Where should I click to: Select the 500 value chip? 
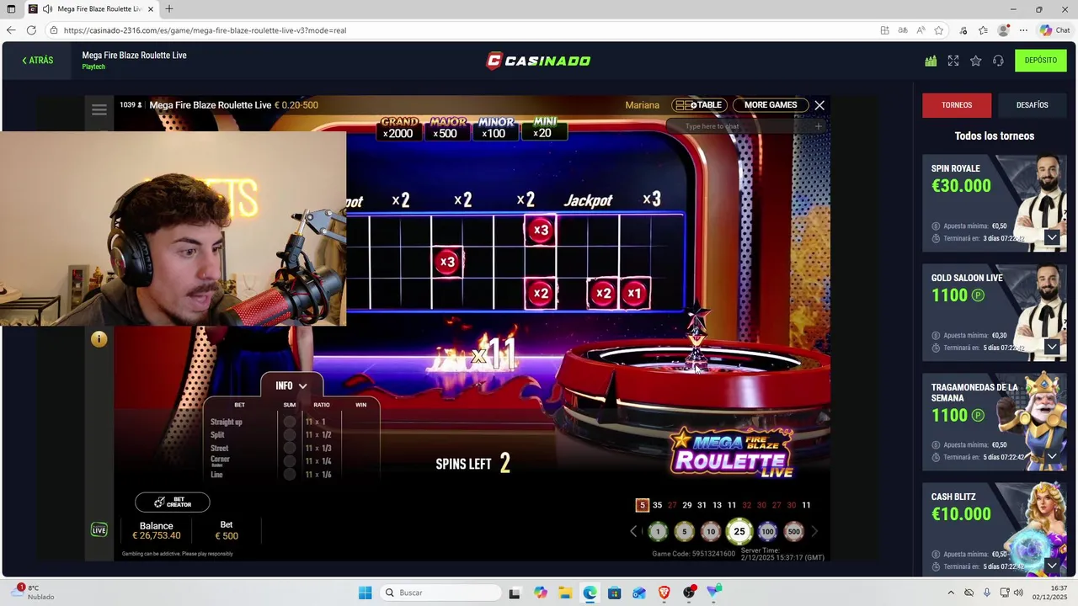[x=793, y=531]
